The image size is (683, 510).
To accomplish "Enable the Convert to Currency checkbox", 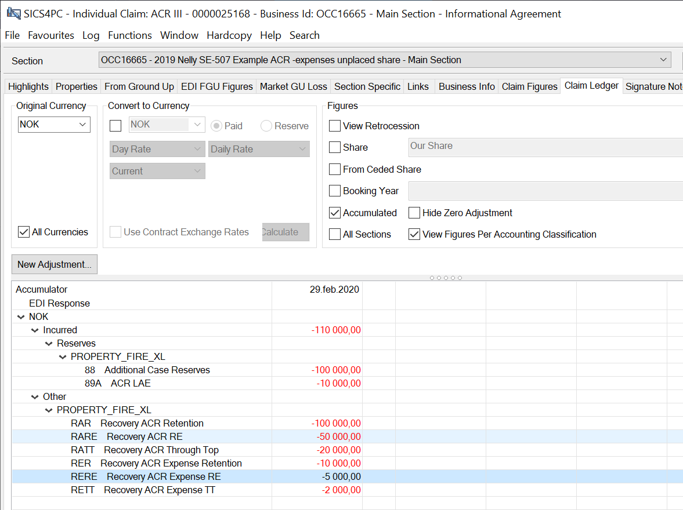I will click(x=115, y=126).
